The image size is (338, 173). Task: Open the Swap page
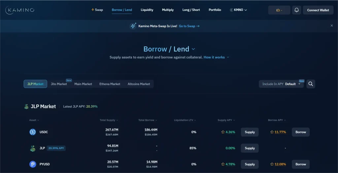[97, 10]
